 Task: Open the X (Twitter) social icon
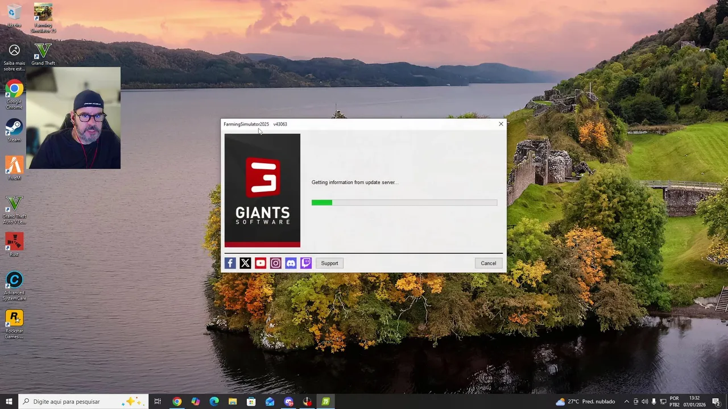tap(245, 263)
